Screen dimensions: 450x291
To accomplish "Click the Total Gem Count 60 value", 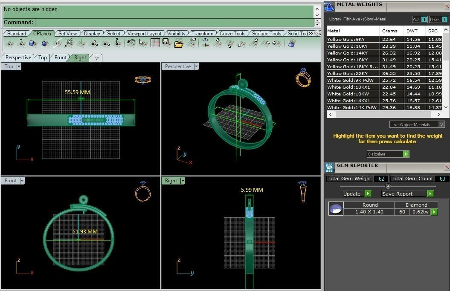I will (442, 179).
